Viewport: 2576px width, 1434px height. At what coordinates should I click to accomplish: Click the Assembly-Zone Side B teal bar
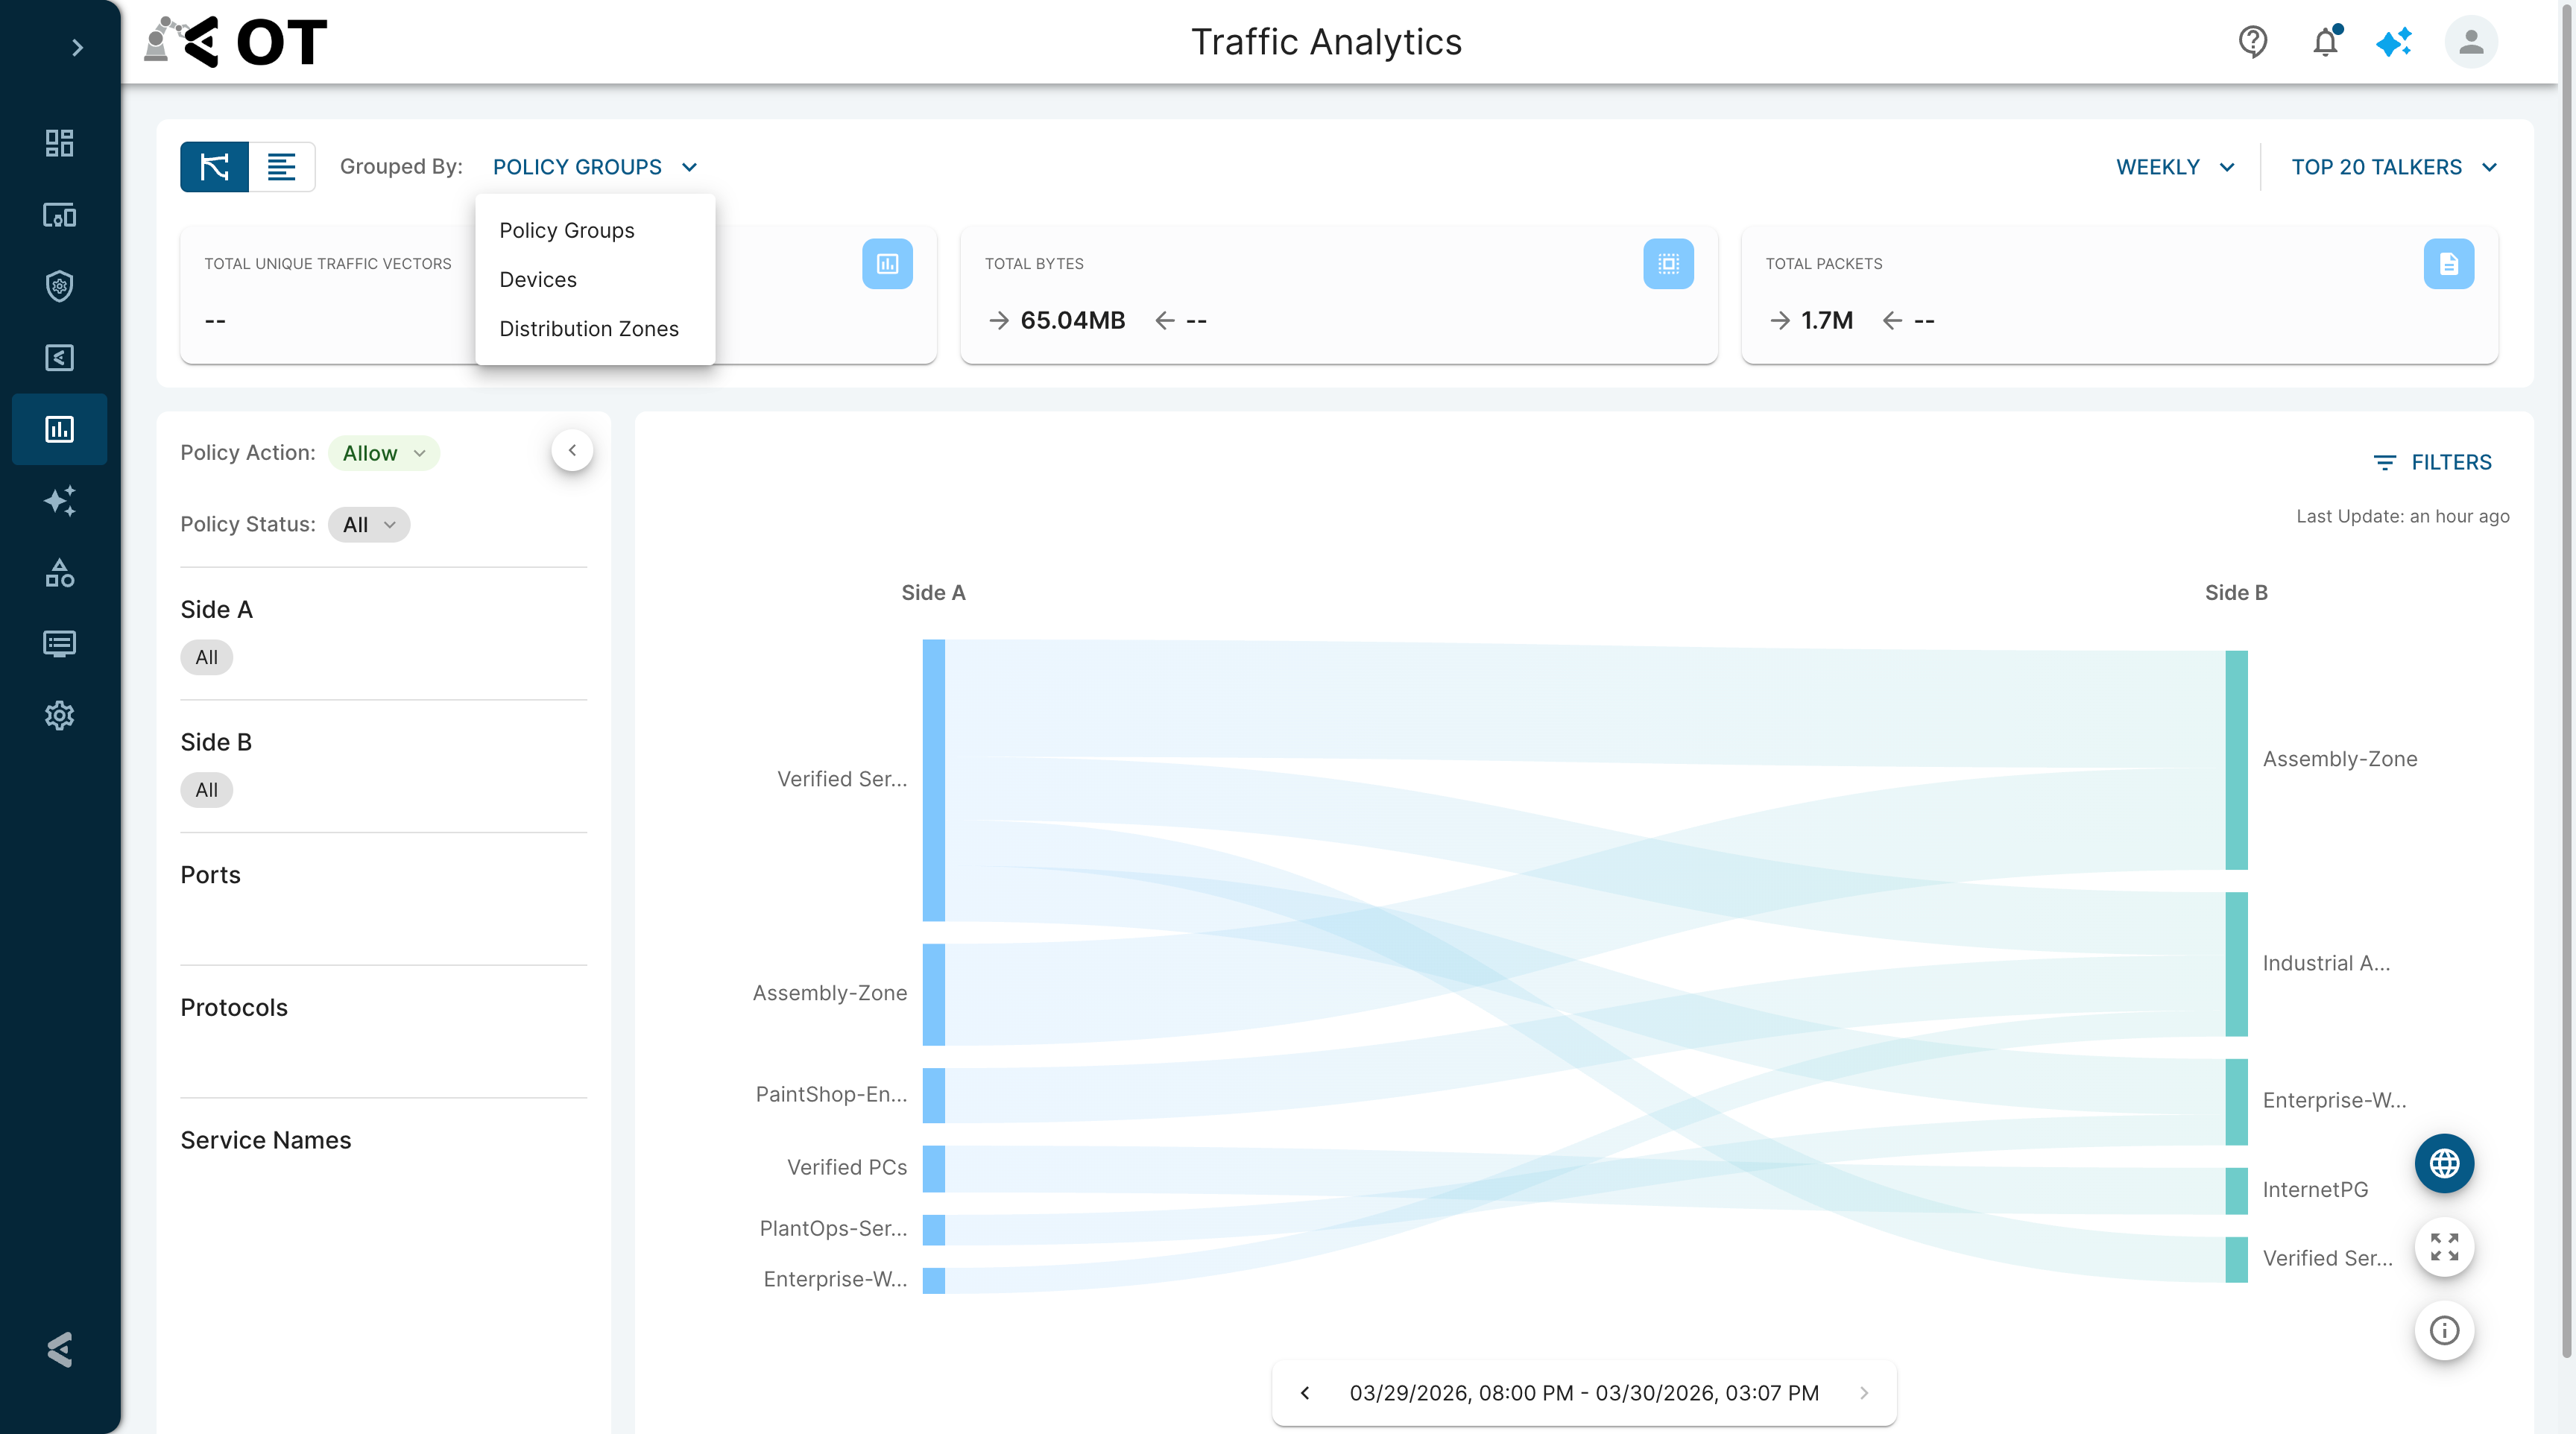click(x=2236, y=760)
